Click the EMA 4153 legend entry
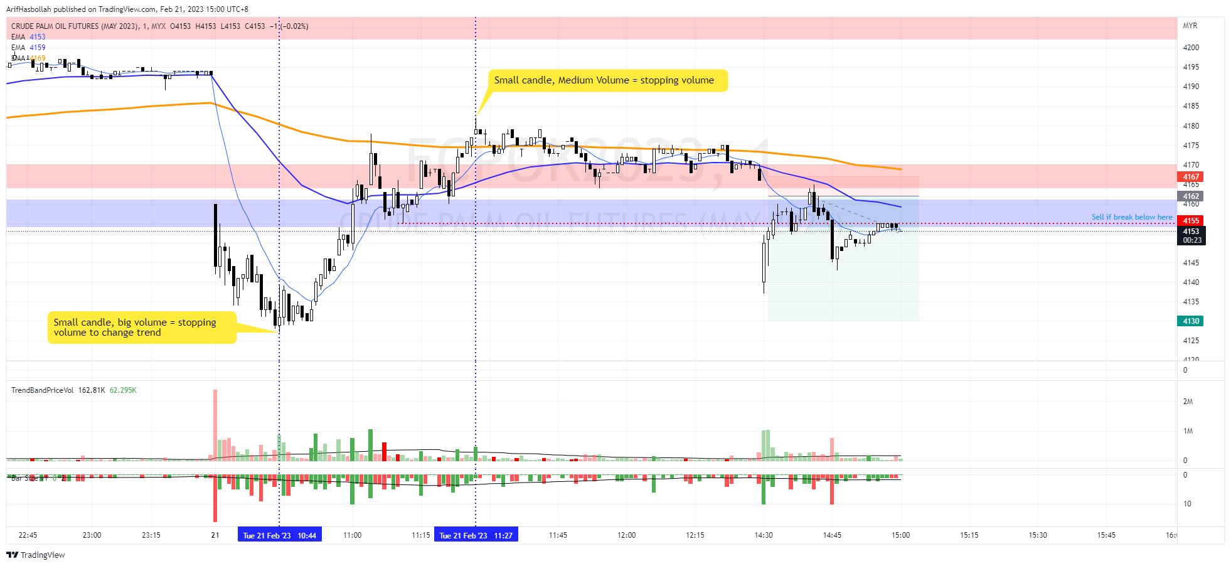Viewport: 1231px width, 566px height. click(x=28, y=37)
